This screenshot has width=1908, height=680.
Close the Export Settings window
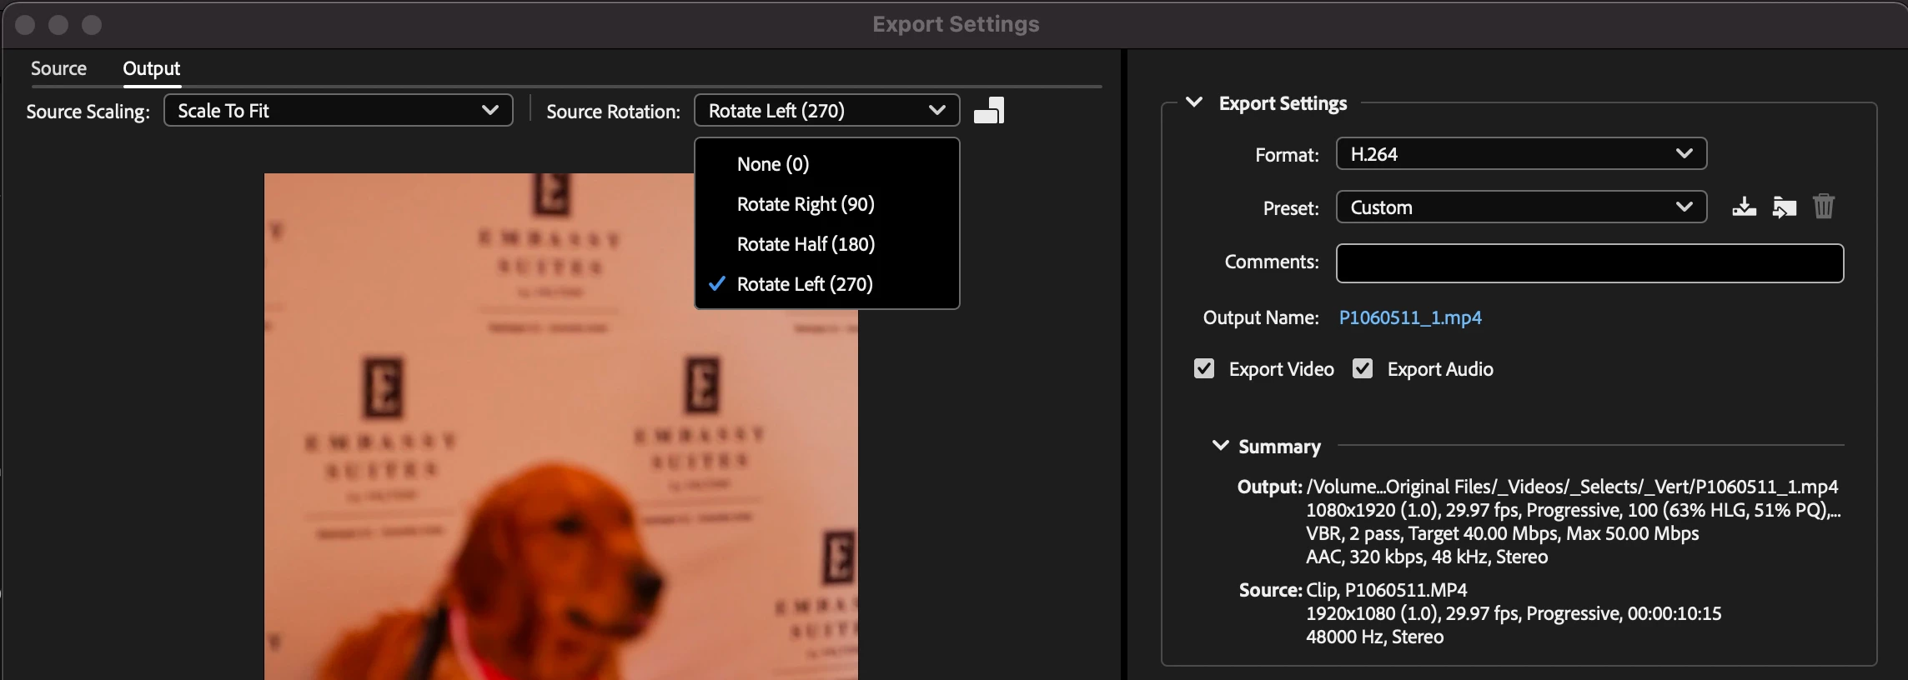tap(25, 25)
